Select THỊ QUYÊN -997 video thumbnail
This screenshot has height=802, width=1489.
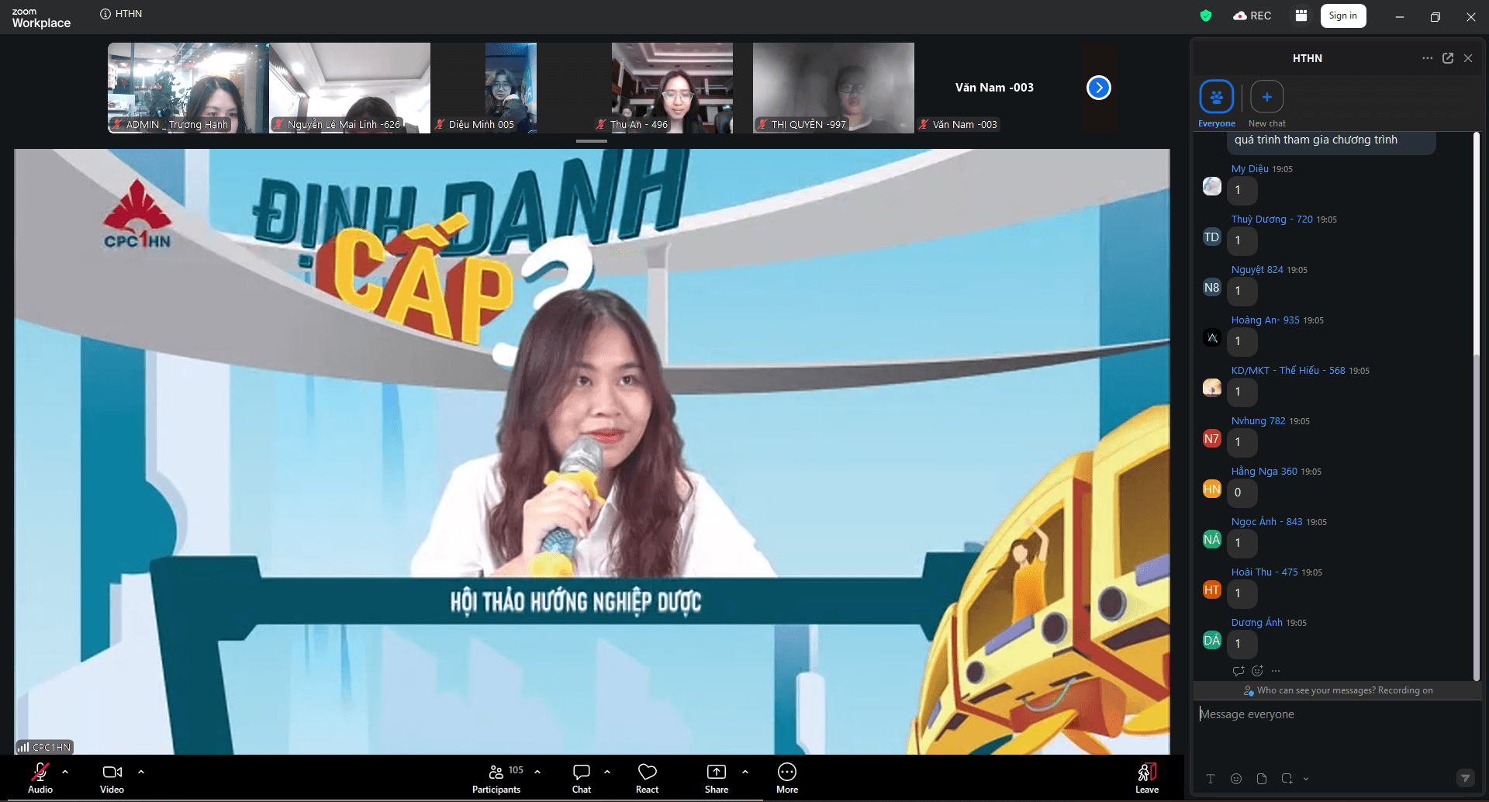click(x=834, y=88)
